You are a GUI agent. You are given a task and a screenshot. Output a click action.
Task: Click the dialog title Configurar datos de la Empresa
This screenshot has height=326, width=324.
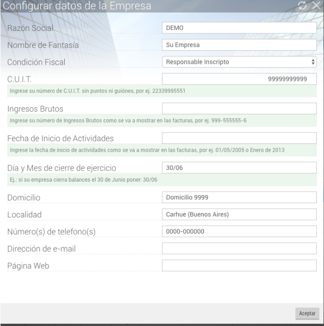coord(77,6)
